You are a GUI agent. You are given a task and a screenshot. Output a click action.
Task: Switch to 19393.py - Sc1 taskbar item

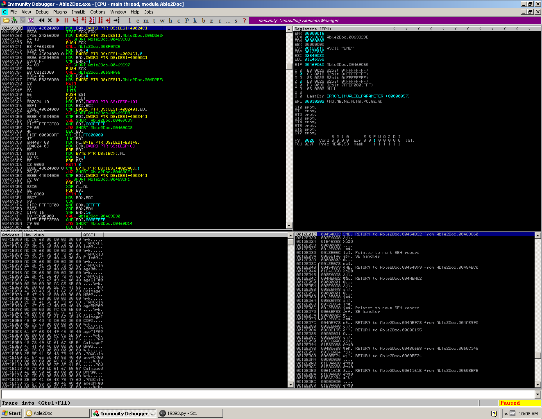point(190,413)
